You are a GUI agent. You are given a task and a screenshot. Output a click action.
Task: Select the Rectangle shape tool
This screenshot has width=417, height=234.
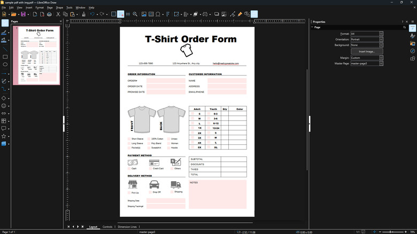tap(5, 57)
